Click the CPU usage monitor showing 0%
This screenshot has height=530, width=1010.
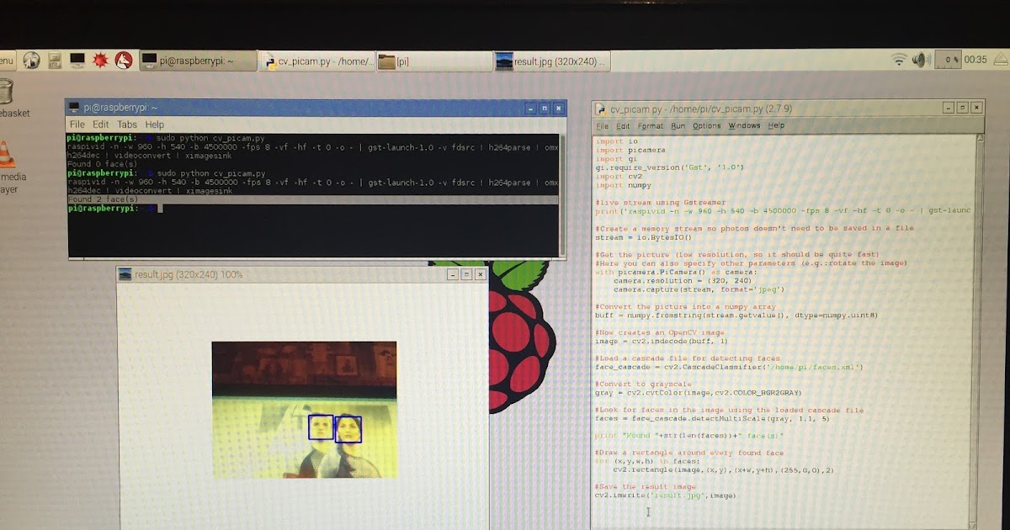[948, 61]
